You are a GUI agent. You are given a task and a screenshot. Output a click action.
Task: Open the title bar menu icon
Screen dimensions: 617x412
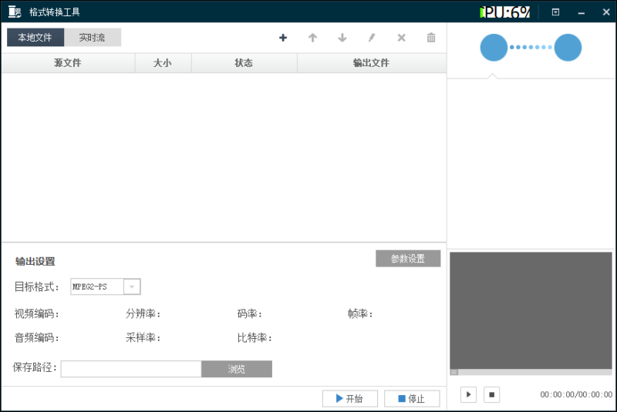point(555,12)
